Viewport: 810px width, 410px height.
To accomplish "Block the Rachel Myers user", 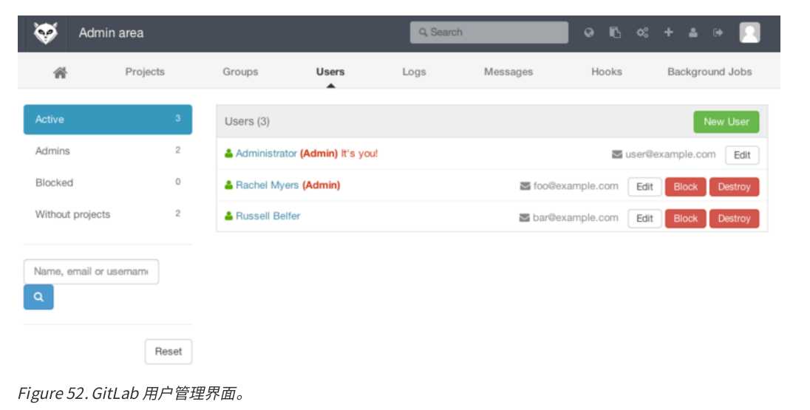I will (686, 187).
